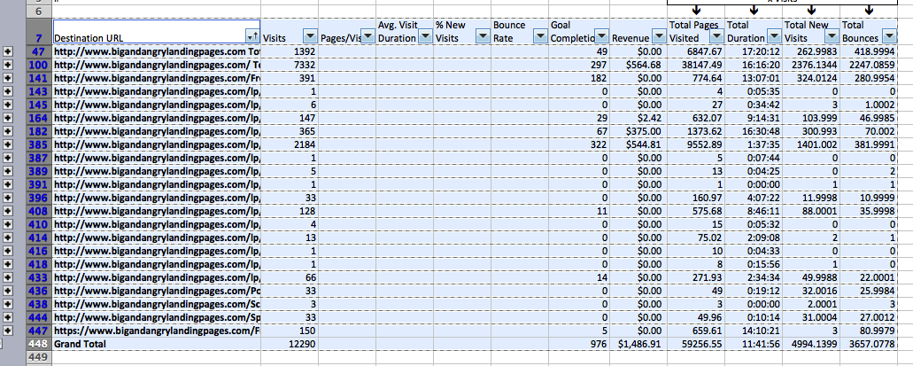
Task: Open the Visits column filter dropdown
Action: (x=310, y=37)
